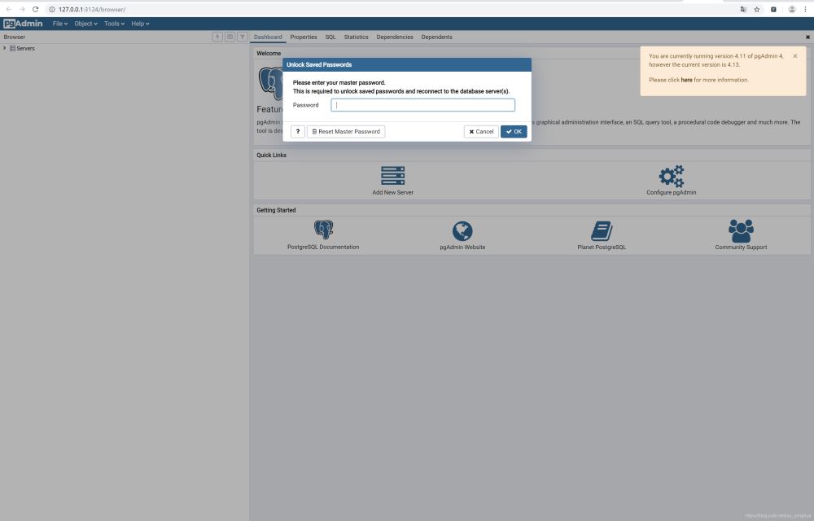Click the View Data table icon
Screen dimensions: 814x521
tap(230, 37)
